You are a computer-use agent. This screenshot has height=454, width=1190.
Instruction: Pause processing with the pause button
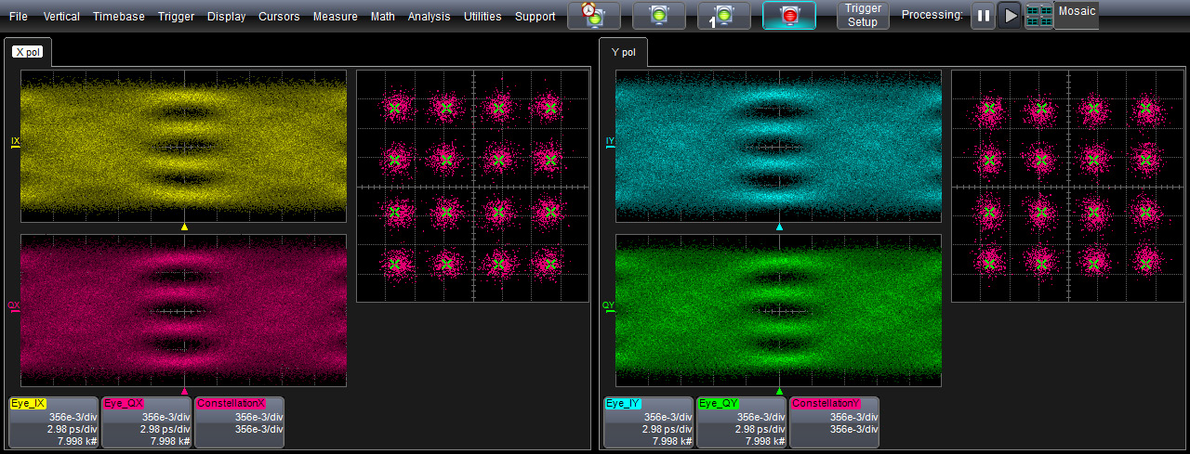pos(983,16)
